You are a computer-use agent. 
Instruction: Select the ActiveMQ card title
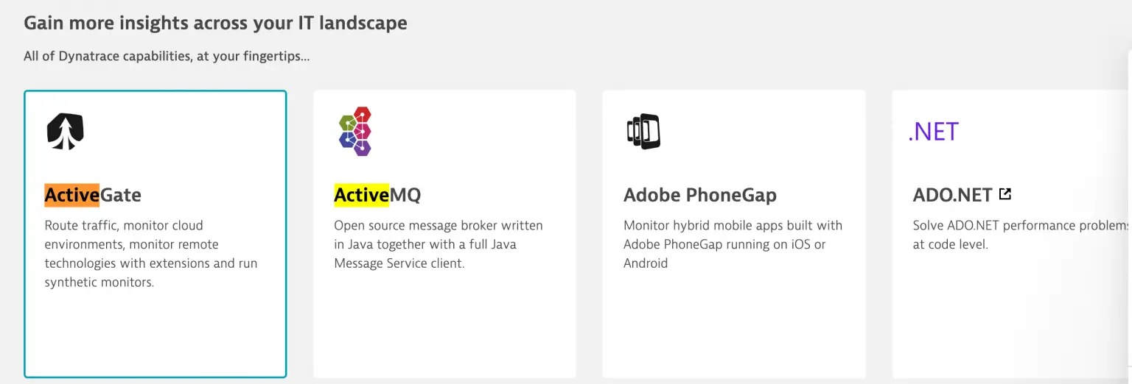377,195
